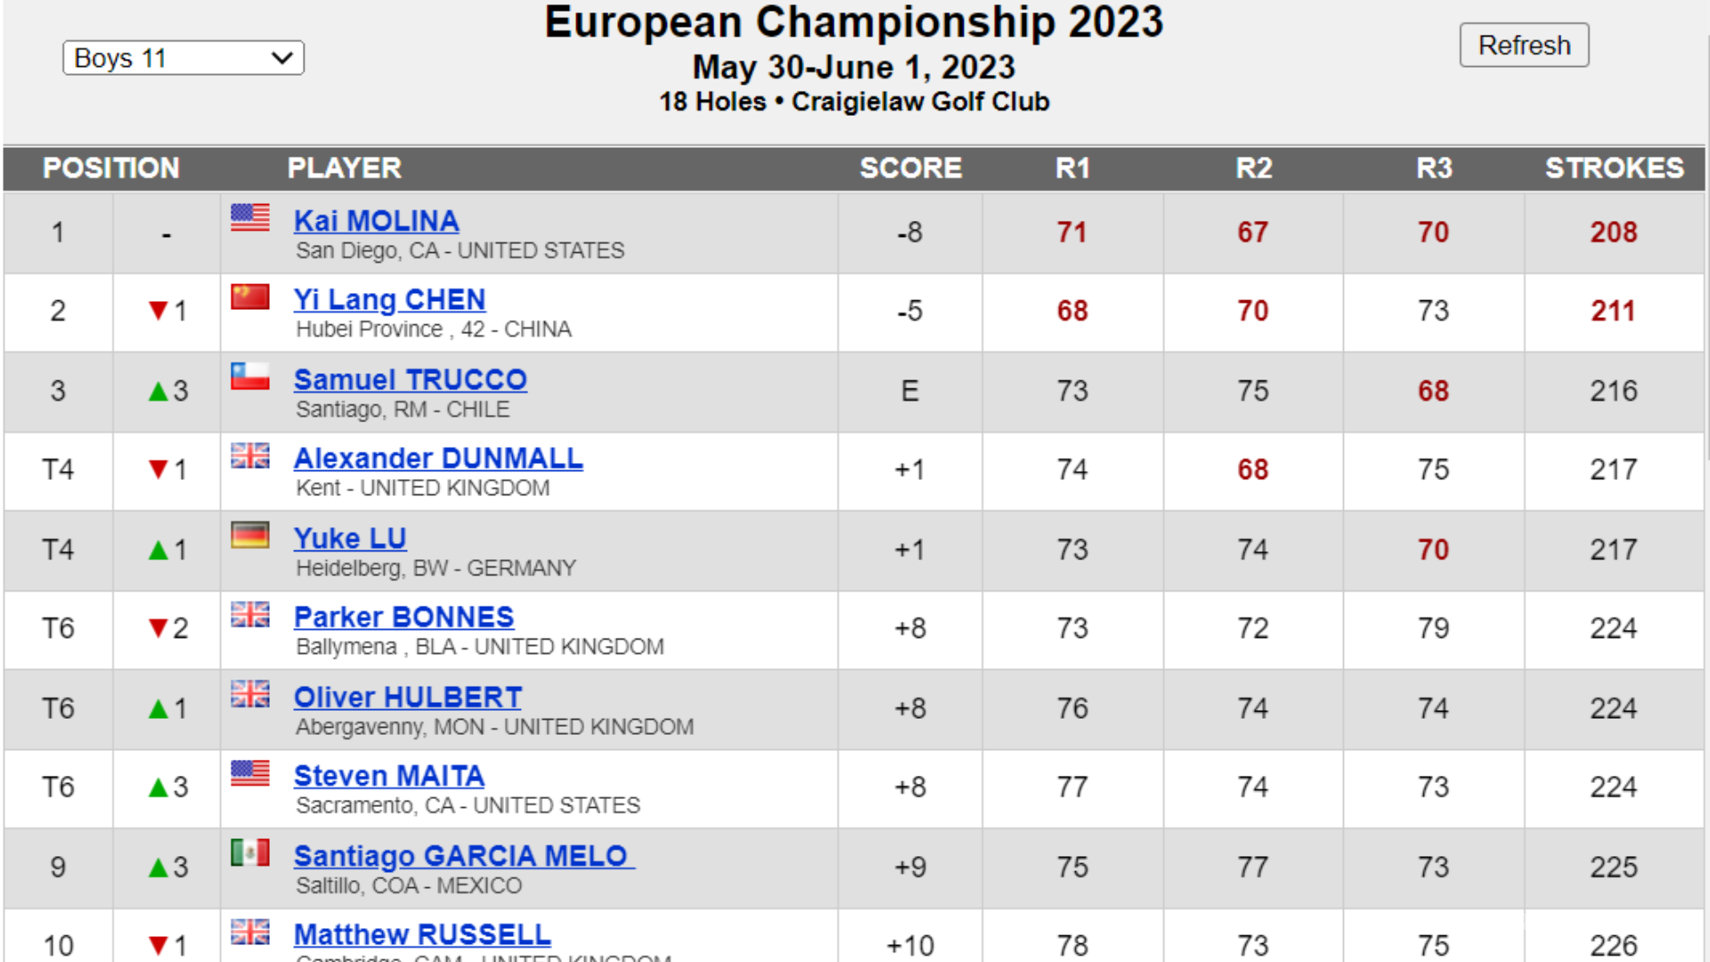Open Matthew RUSSELL player profile
Viewport: 1710px width, 962px height.
pos(422,934)
